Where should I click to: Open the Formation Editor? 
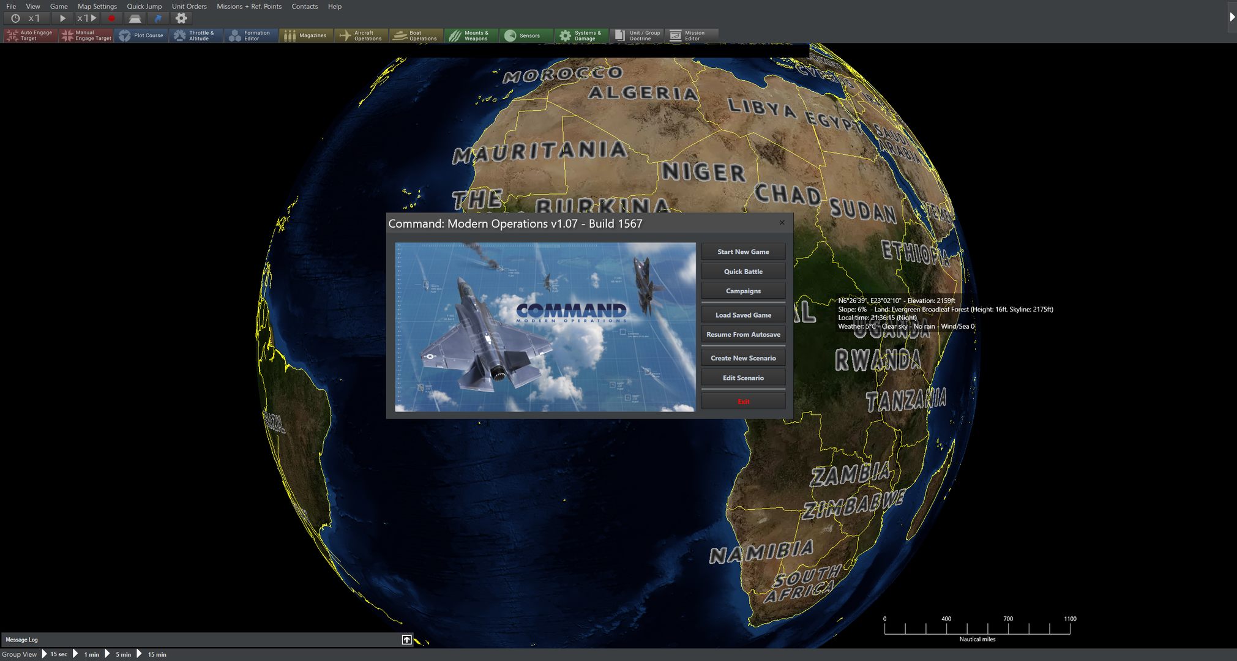(x=251, y=35)
